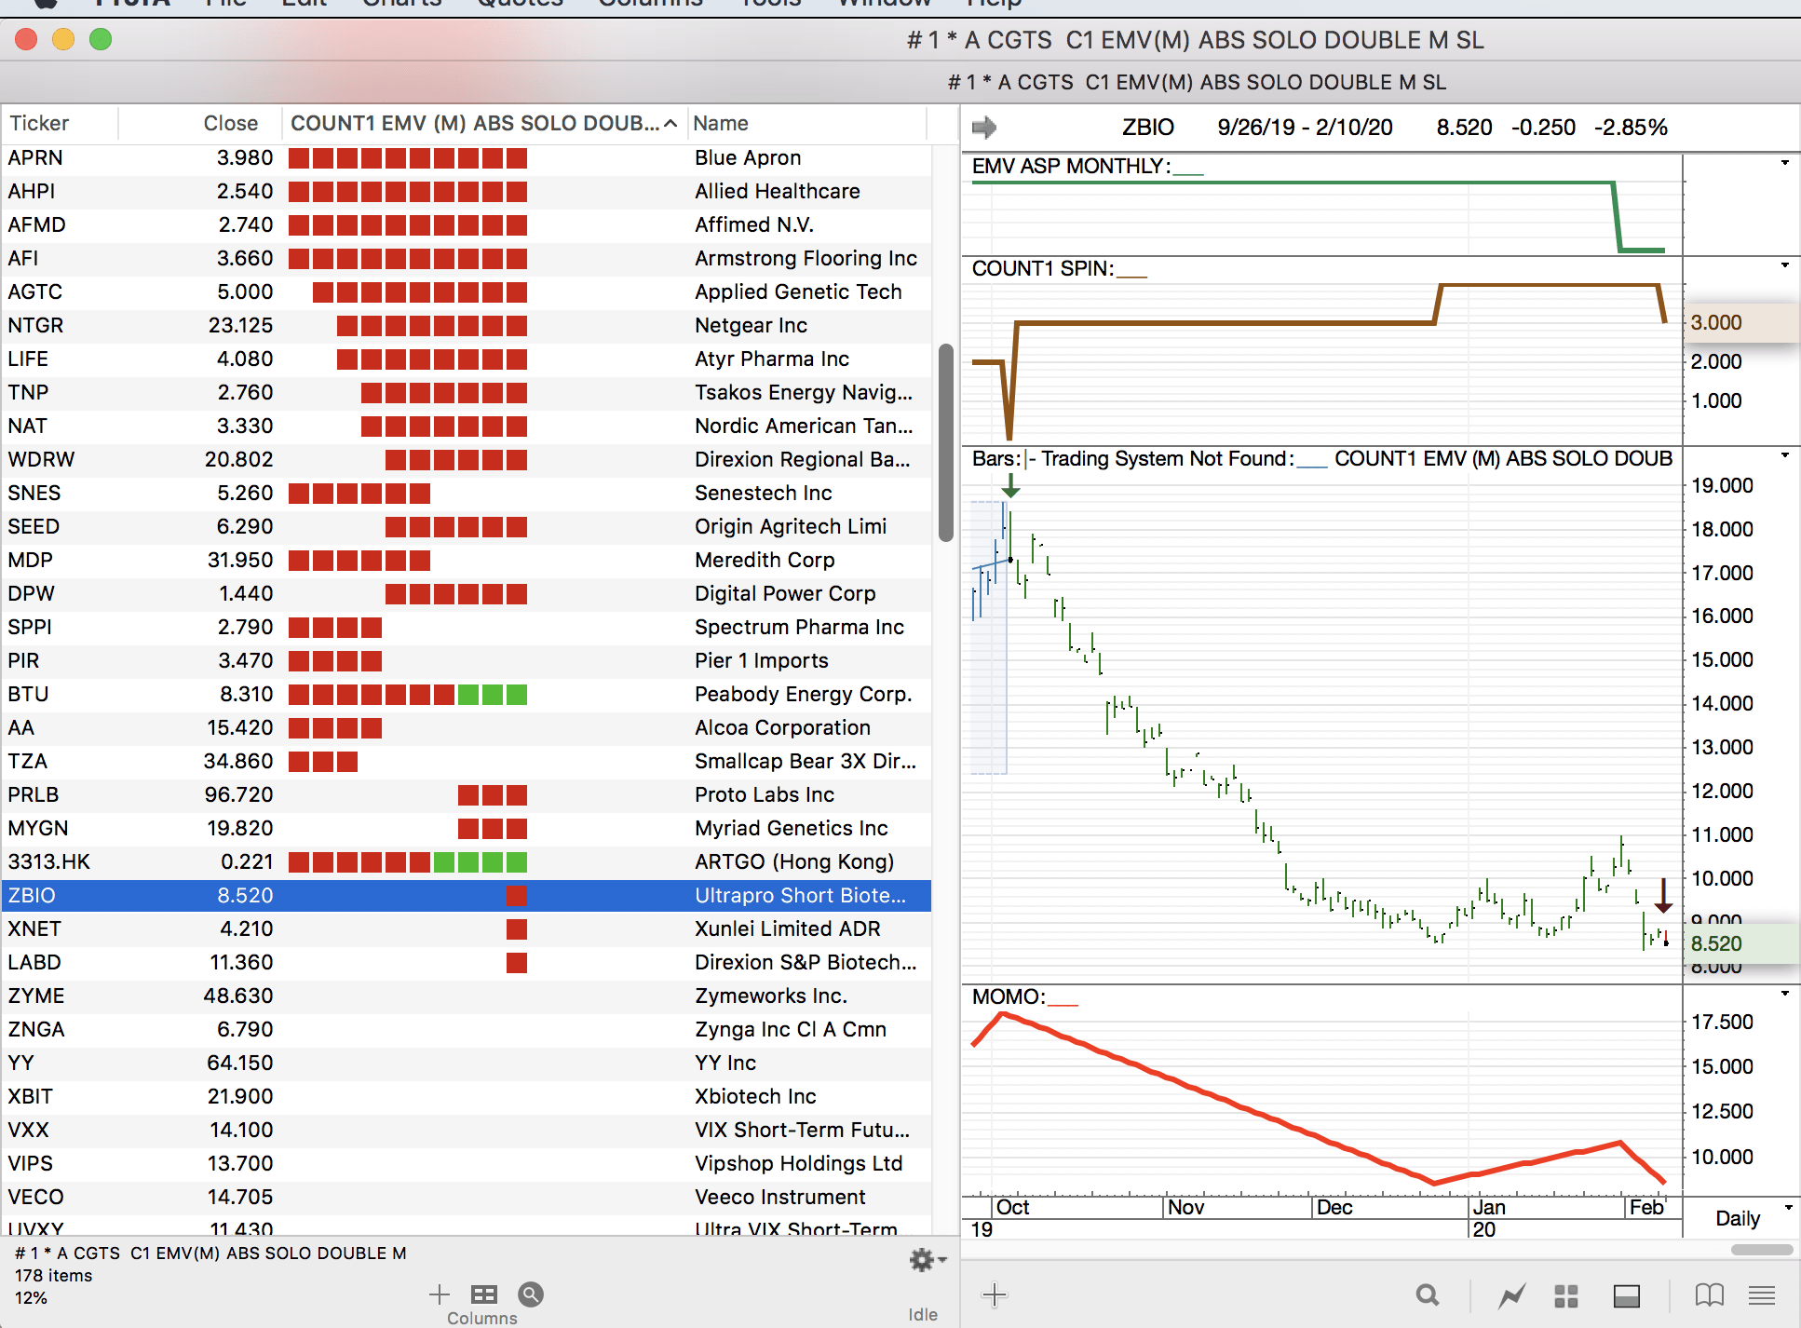Click the four-square grid layout icon
1801x1328 pixels.
[1566, 1295]
